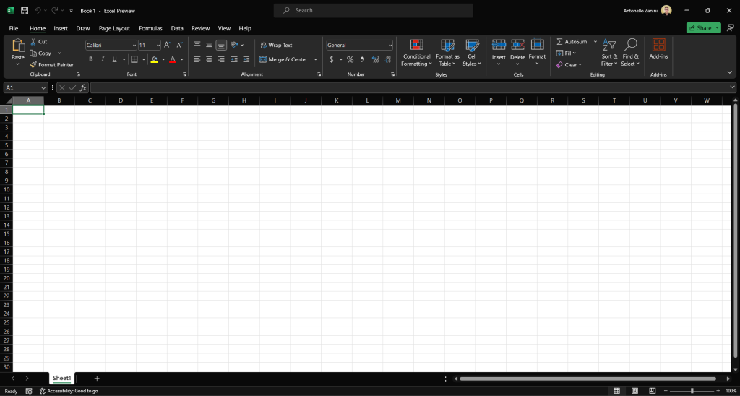740x396 pixels.
Task: Expand the Name Box dropdown arrow
Action: tap(44, 87)
